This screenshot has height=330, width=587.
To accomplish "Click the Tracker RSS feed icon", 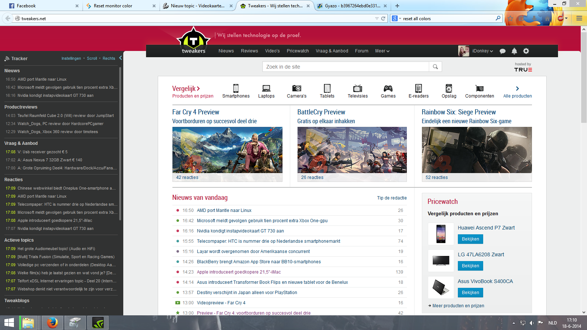I will pyautogui.click(x=7, y=59).
